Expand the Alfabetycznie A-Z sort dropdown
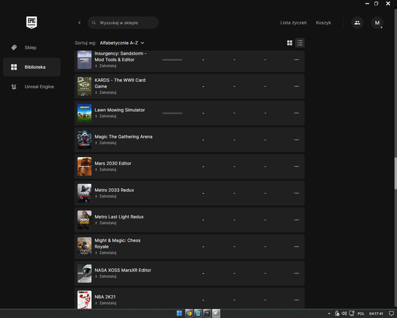 (122, 43)
